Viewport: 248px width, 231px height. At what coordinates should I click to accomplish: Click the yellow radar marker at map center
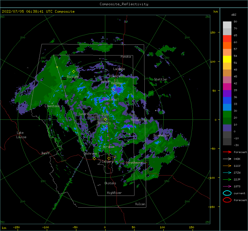coord(105,119)
